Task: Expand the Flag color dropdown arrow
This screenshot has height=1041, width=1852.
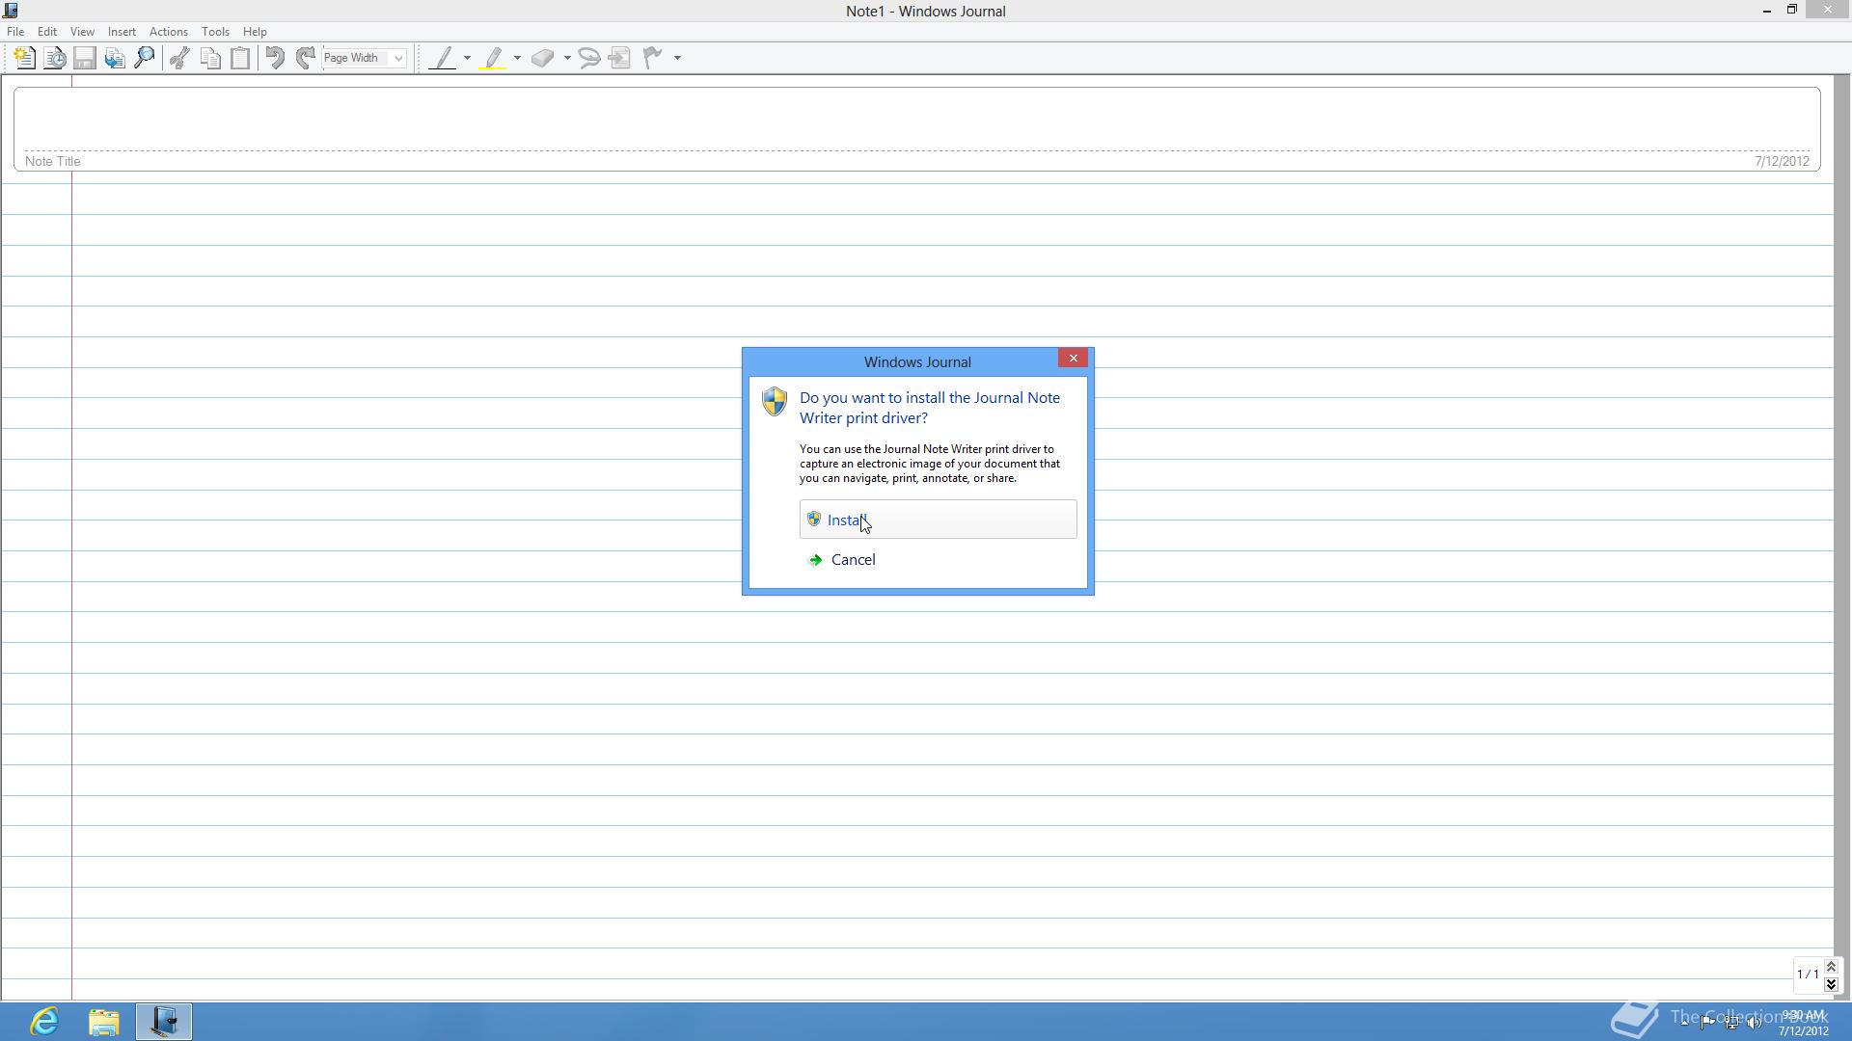Action: [677, 58]
